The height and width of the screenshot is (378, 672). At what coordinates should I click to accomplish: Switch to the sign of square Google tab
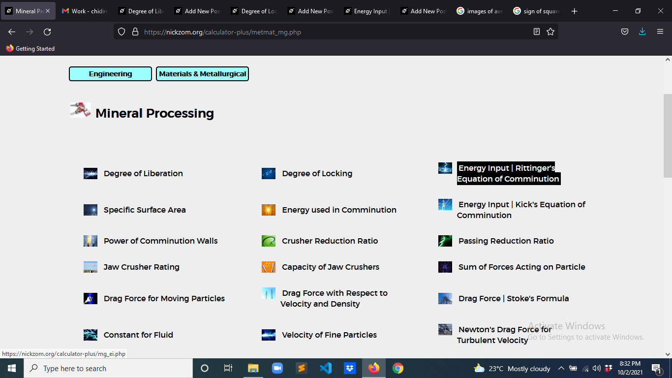536,11
